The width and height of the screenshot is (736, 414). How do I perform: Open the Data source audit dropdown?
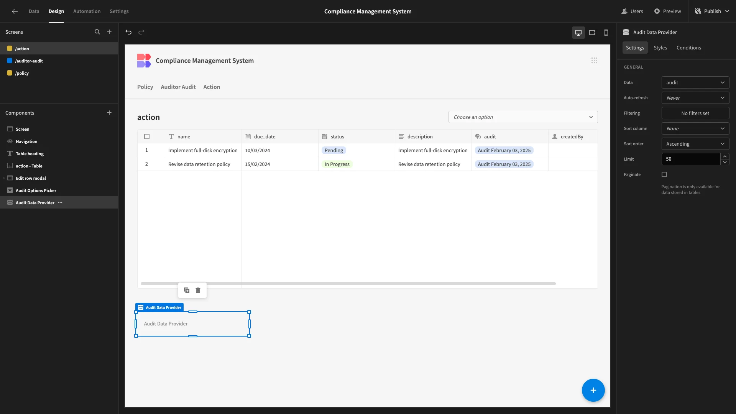[x=695, y=82]
